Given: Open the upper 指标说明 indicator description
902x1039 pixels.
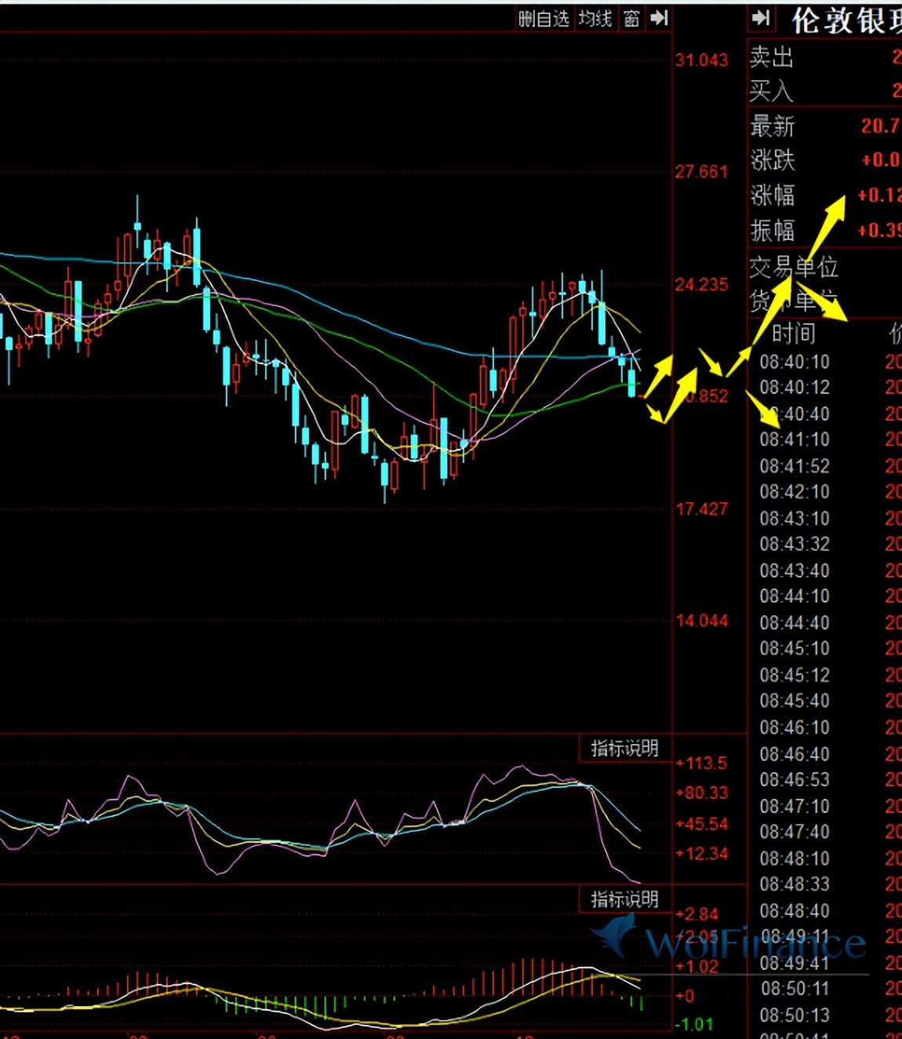Looking at the screenshot, I should pyautogui.click(x=624, y=748).
